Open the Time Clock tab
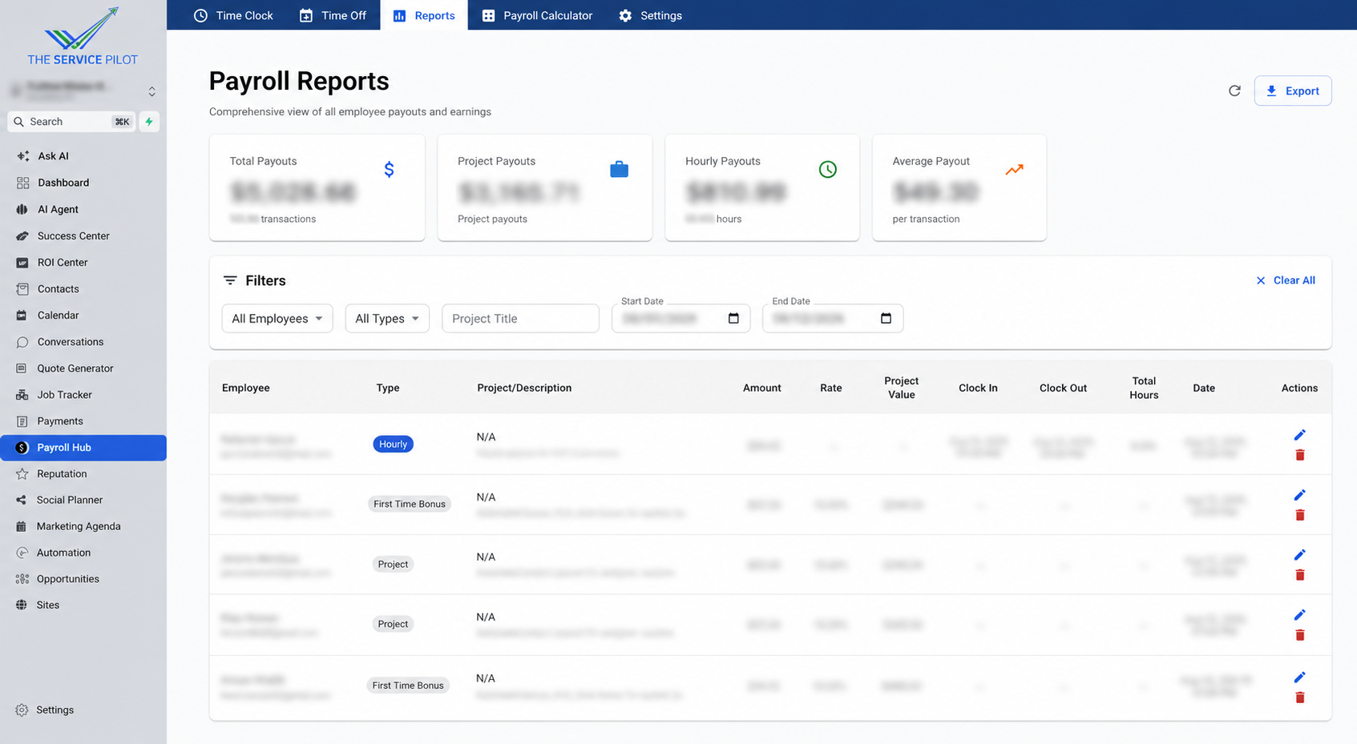Image resolution: width=1357 pixels, height=744 pixels. point(233,15)
